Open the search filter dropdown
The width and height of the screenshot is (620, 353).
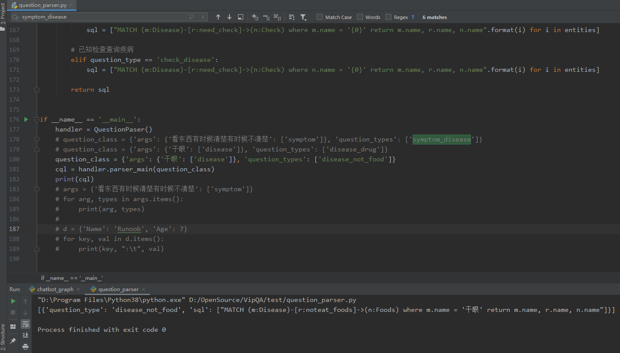[x=303, y=17]
